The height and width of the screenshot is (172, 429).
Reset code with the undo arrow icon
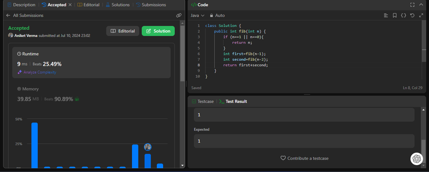[412, 15]
